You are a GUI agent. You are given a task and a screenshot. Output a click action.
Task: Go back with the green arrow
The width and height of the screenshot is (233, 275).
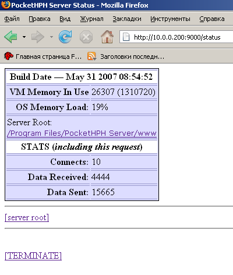(10, 37)
